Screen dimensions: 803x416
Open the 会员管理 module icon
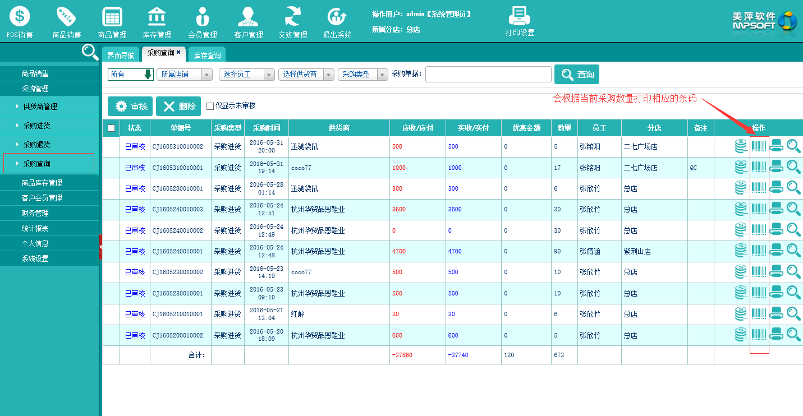click(x=203, y=22)
